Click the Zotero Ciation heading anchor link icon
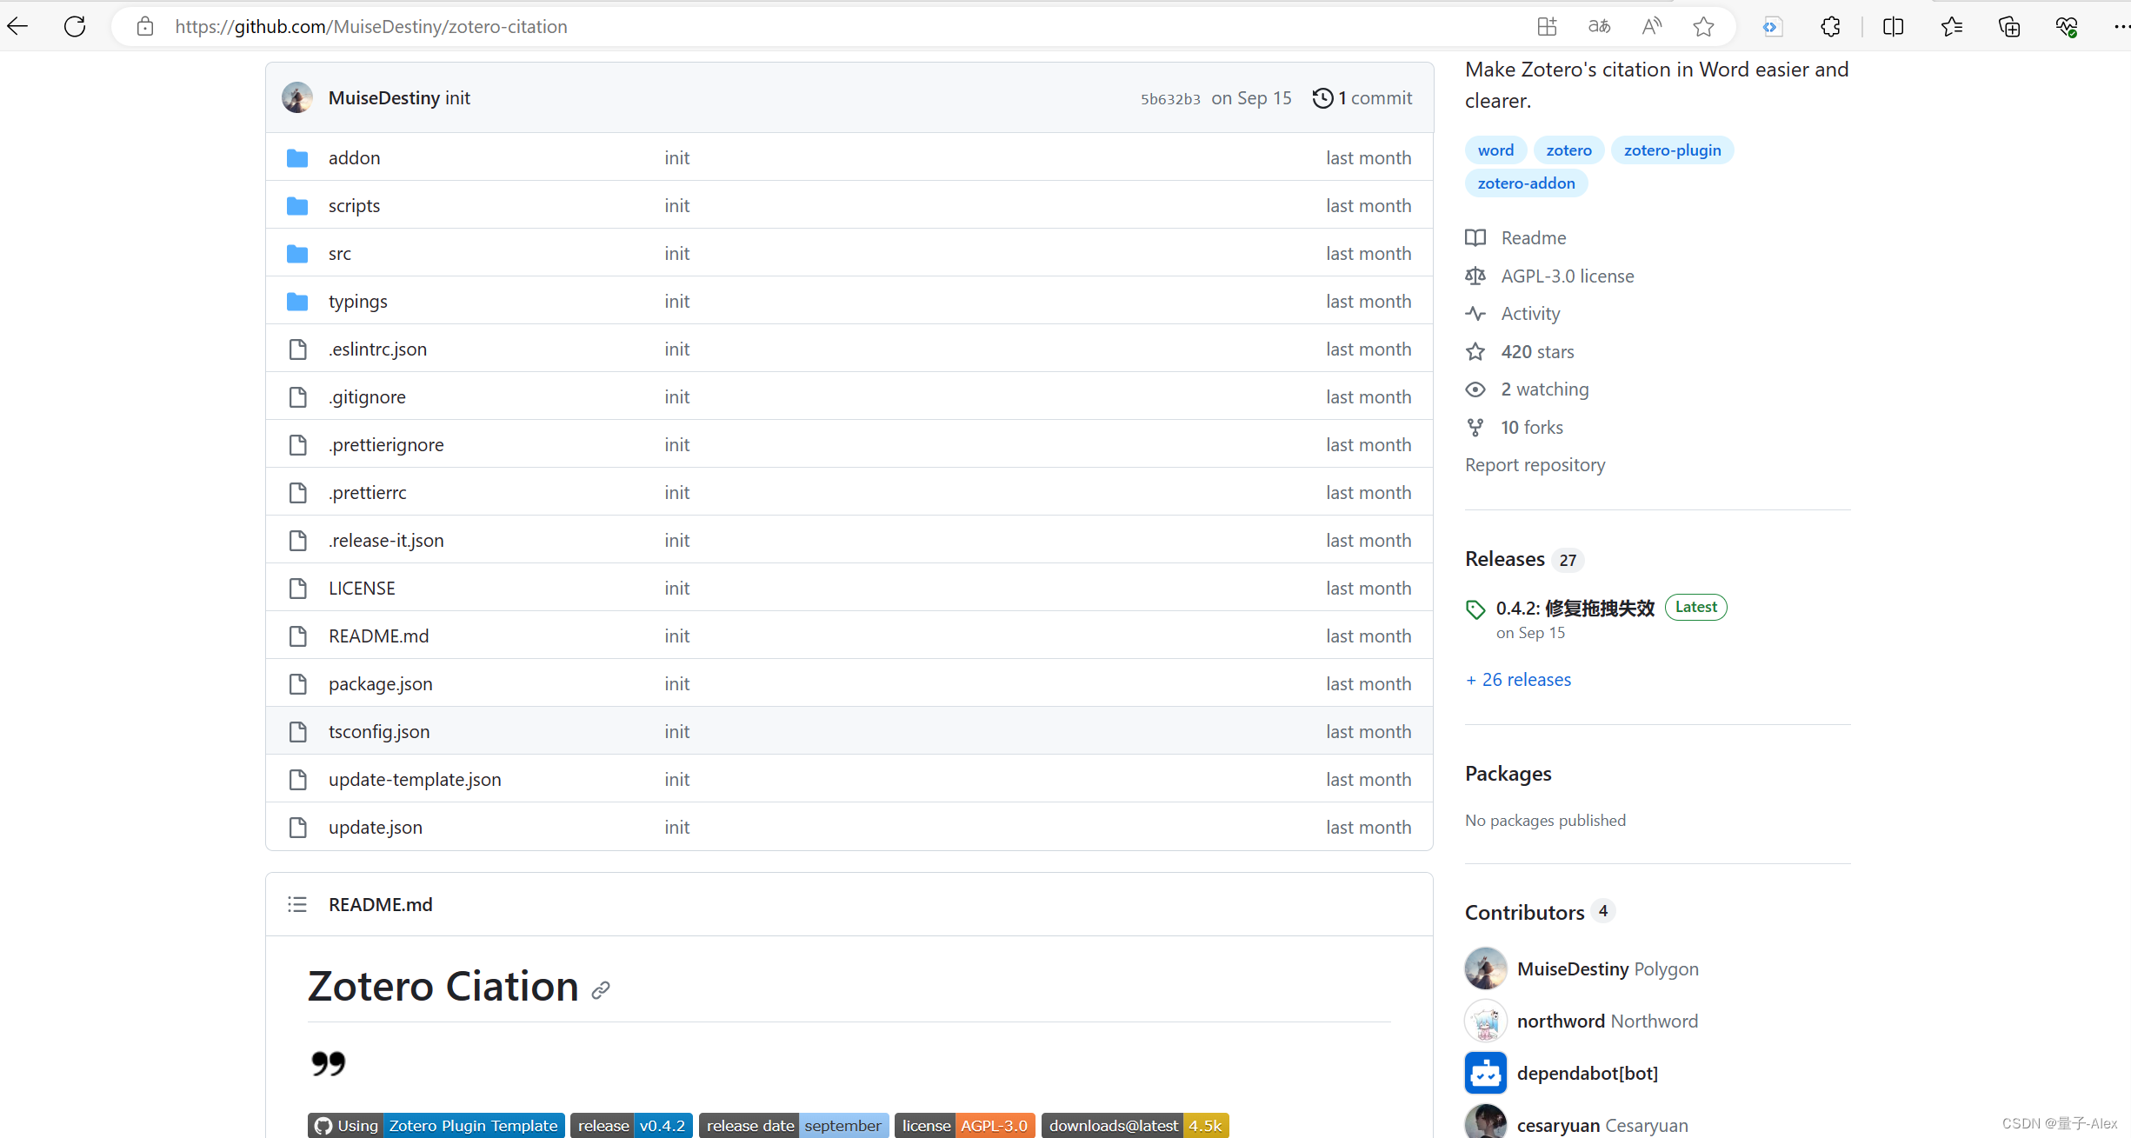2131x1138 pixels. tap(601, 989)
